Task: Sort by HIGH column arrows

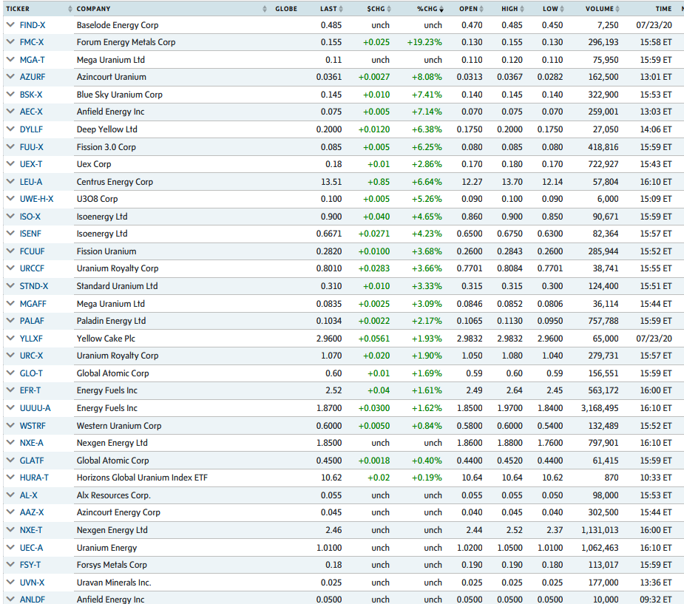Action: point(522,9)
